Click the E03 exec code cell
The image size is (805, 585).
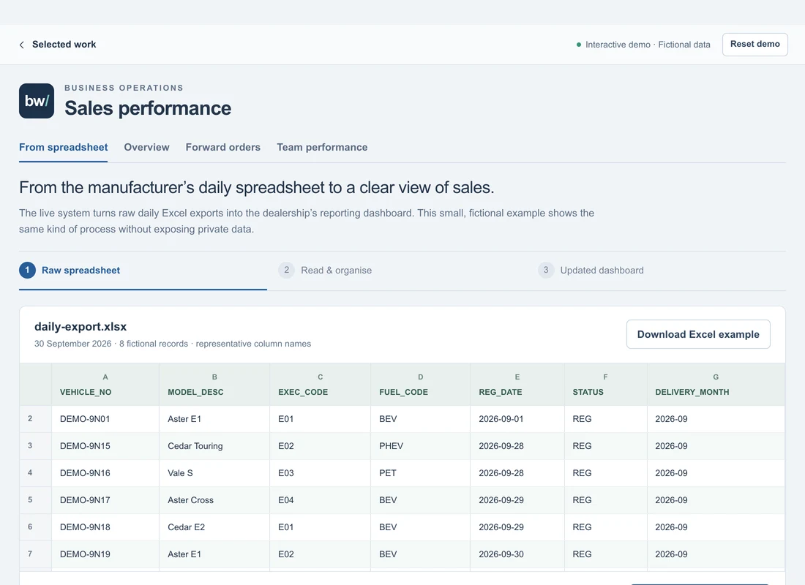pos(321,473)
